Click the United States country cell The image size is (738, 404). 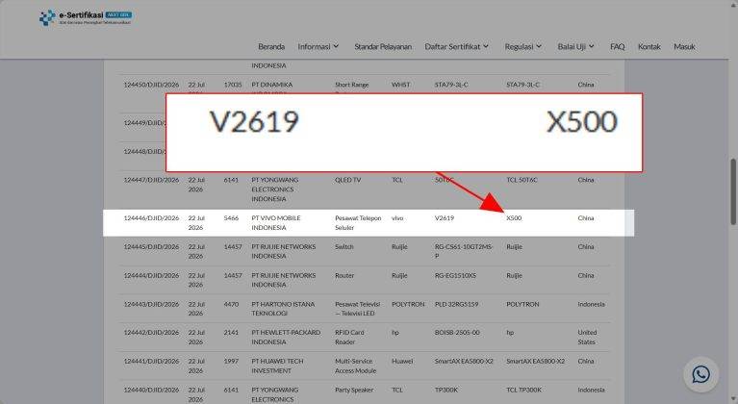tap(587, 338)
